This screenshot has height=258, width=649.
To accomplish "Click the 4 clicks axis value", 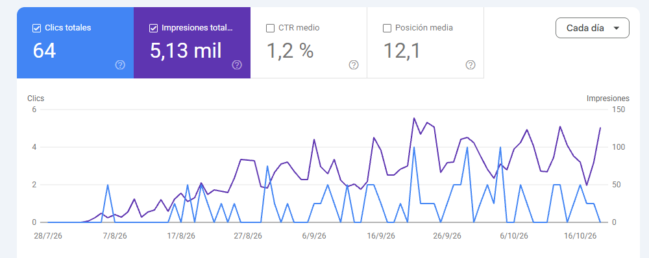I will [34, 147].
